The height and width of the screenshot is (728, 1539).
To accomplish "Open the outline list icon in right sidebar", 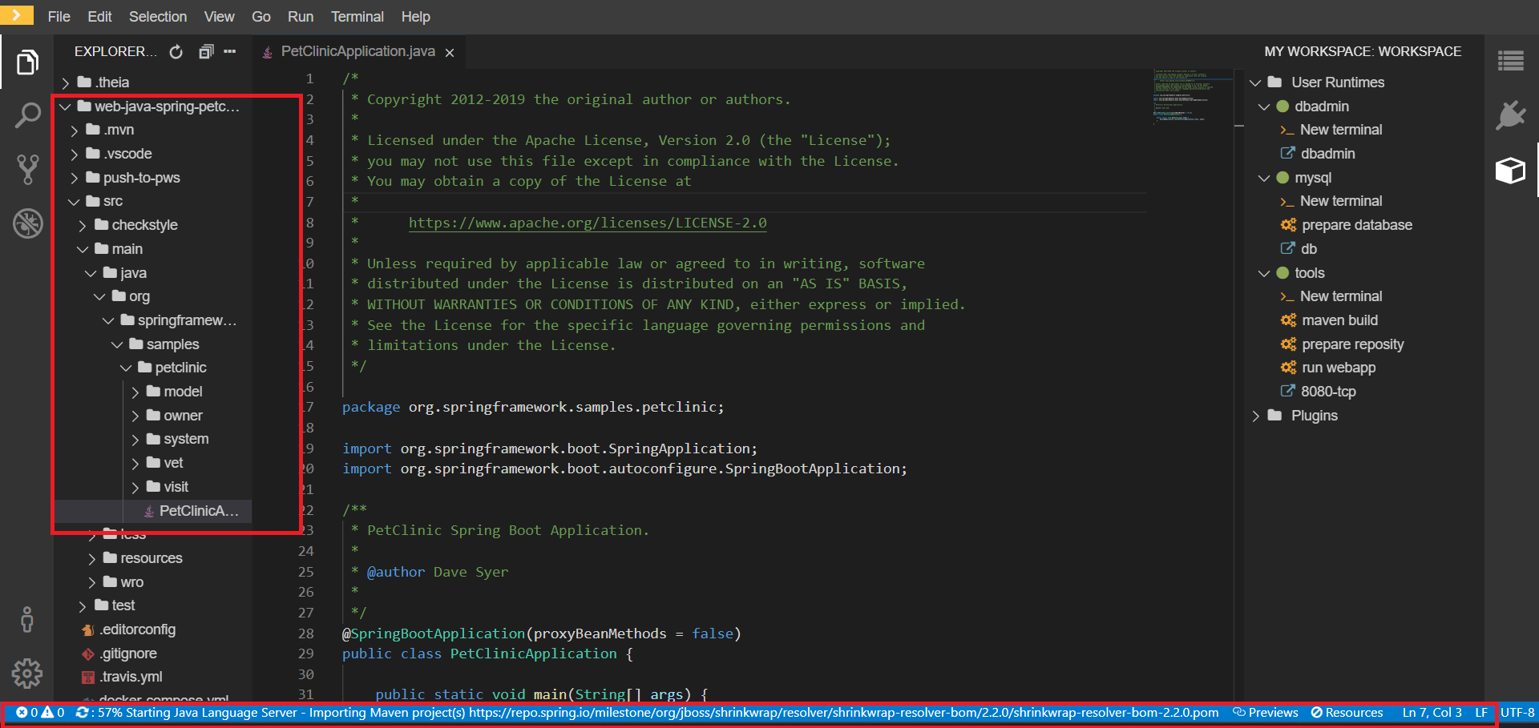I will pos(1511,61).
